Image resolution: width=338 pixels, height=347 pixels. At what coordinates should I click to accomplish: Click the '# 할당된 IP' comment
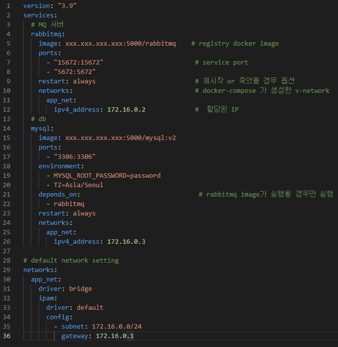click(x=217, y=109)
